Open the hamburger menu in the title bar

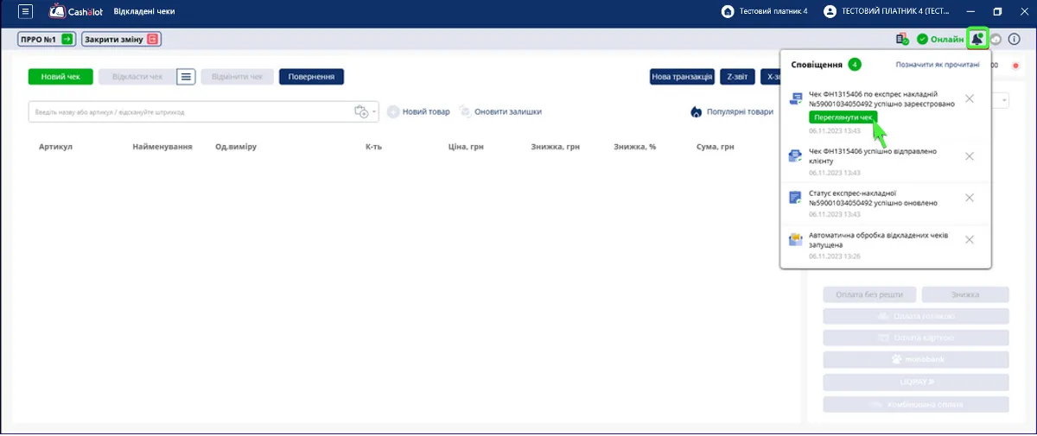coord(26,11)
